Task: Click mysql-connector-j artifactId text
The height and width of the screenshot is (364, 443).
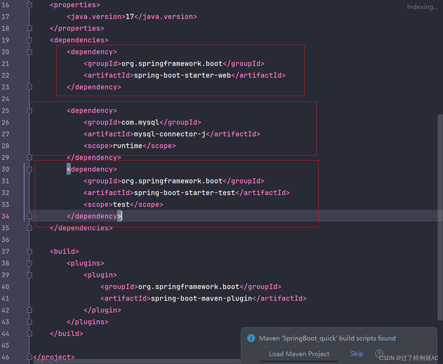Action: tap(170, 134)
